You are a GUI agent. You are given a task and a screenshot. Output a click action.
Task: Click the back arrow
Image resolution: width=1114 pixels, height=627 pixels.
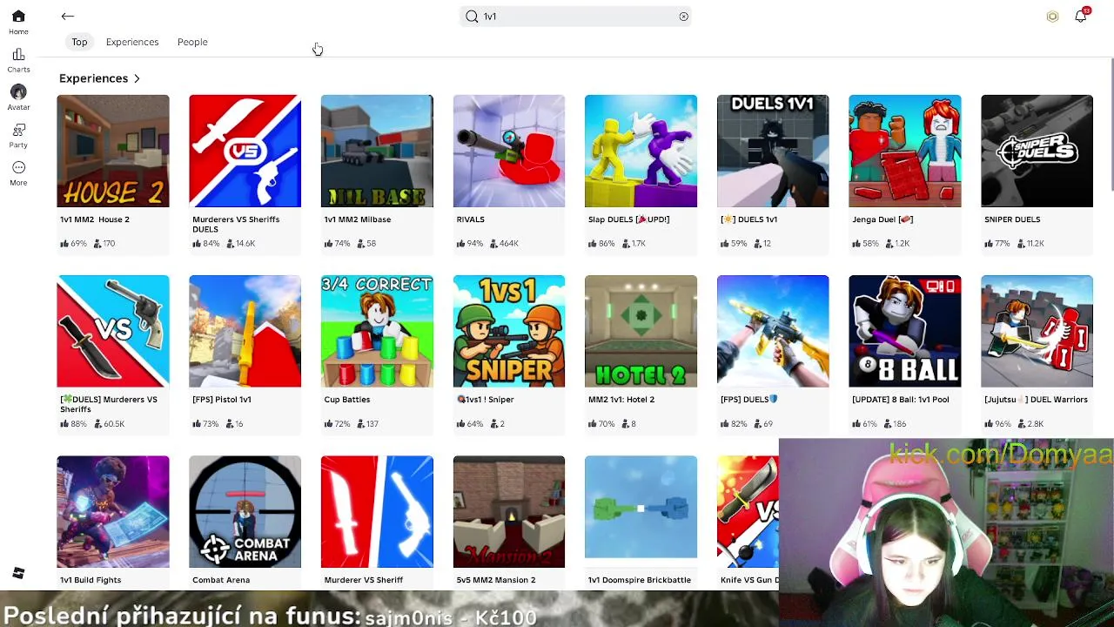pos(68,16)
